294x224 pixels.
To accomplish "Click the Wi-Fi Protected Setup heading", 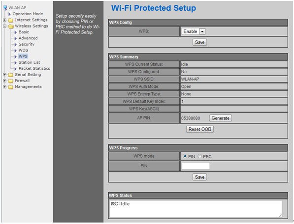I will [154, 8].
